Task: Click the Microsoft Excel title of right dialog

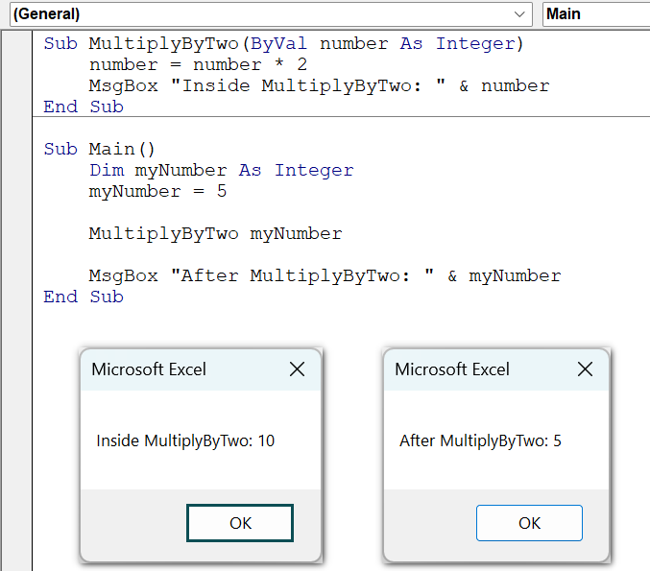Action: tap(452, 369)
